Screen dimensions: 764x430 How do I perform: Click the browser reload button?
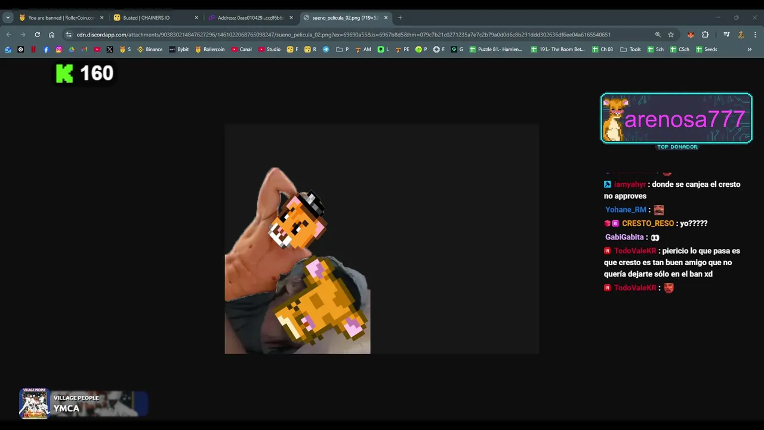click(37, 35)
